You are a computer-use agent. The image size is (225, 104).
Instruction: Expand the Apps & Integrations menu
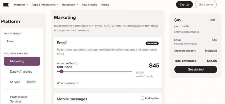click(45, 5)
